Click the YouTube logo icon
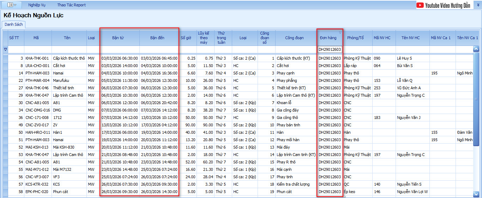Screen dimensions: 482x198 (420, 5)
